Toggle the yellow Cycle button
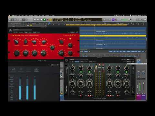 point(50,20)
